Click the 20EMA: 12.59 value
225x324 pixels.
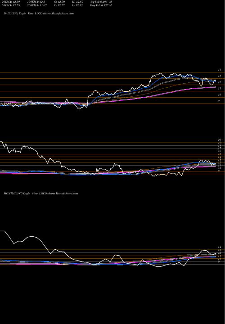coord(10,2)
